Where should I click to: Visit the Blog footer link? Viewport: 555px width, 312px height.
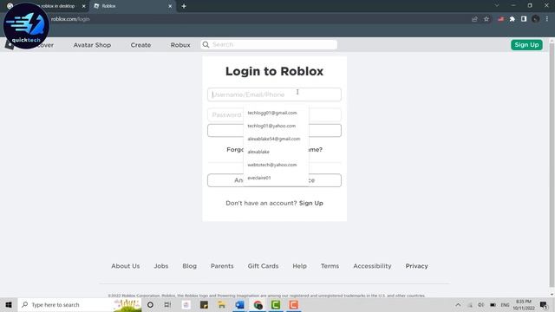point(189,266)
